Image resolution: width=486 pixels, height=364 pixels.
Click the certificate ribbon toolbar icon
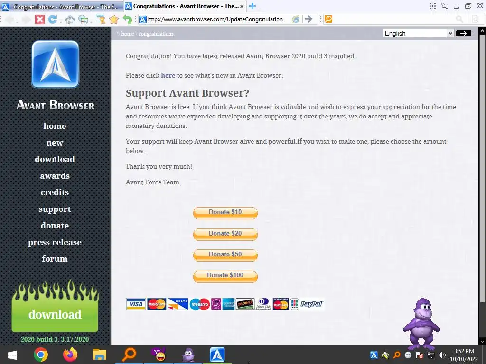coord(101,19)
